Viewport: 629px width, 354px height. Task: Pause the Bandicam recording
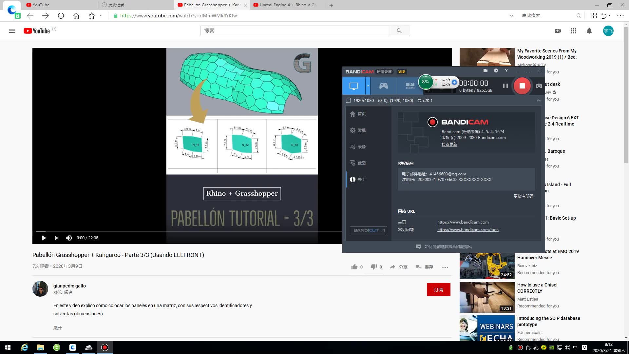[505, 86]
